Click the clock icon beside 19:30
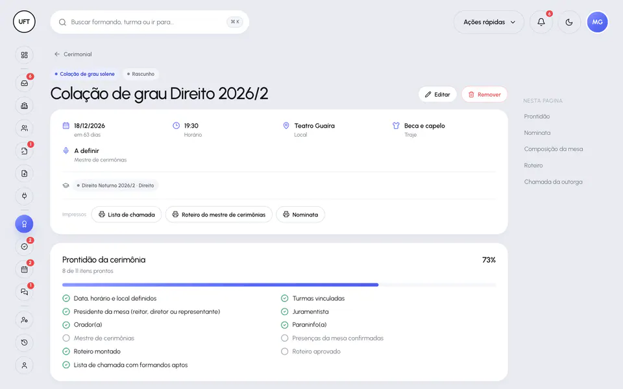This screenshot has height=389, width=623. pyautogui.click(x=176, y=125)
